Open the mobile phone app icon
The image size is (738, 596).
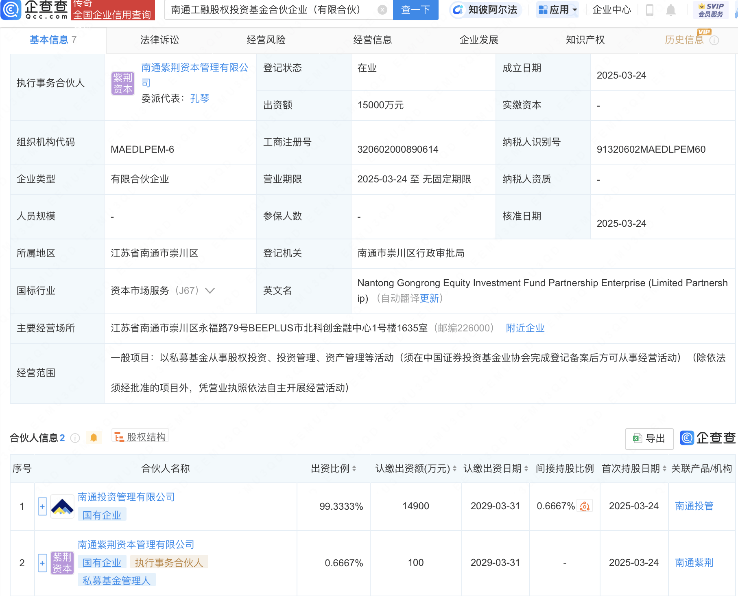650,10
